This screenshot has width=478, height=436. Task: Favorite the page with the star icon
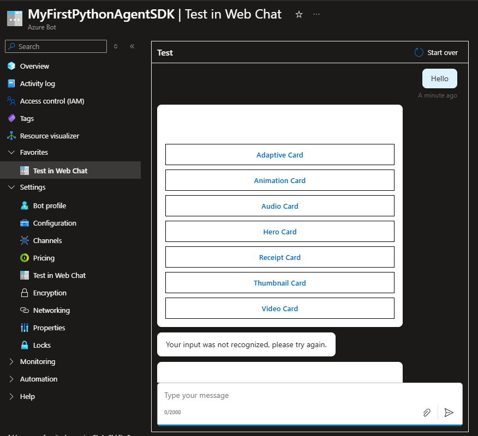(299, 14)
